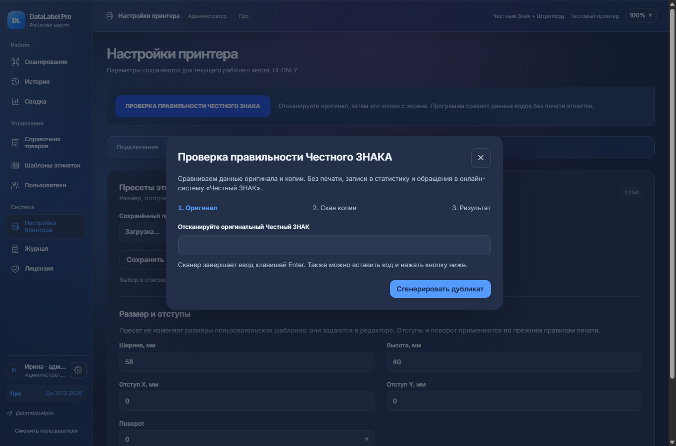Open Журнал via its log icon
Viewport: 676px width, 446px height.
click(x=15, y=249)
